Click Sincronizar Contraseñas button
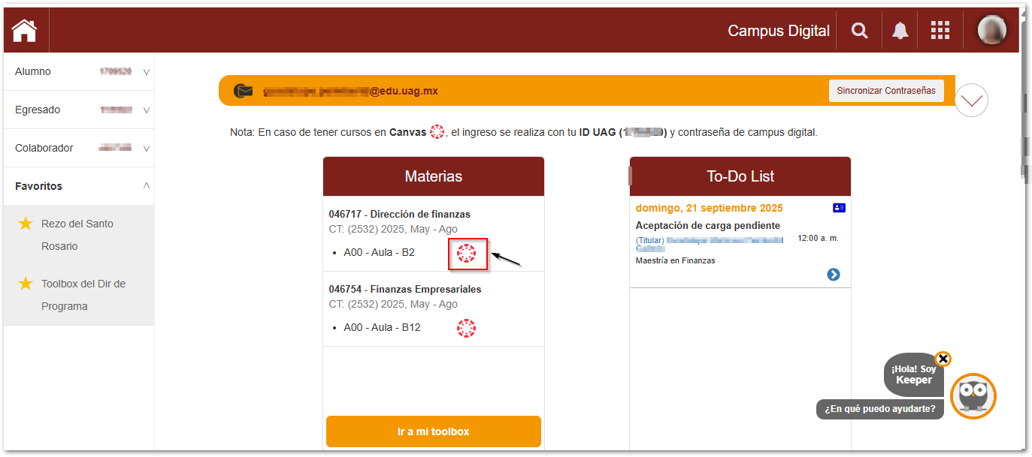This screenshot has width=1032, height=457. pyautogui.click(x=886, y=91)
